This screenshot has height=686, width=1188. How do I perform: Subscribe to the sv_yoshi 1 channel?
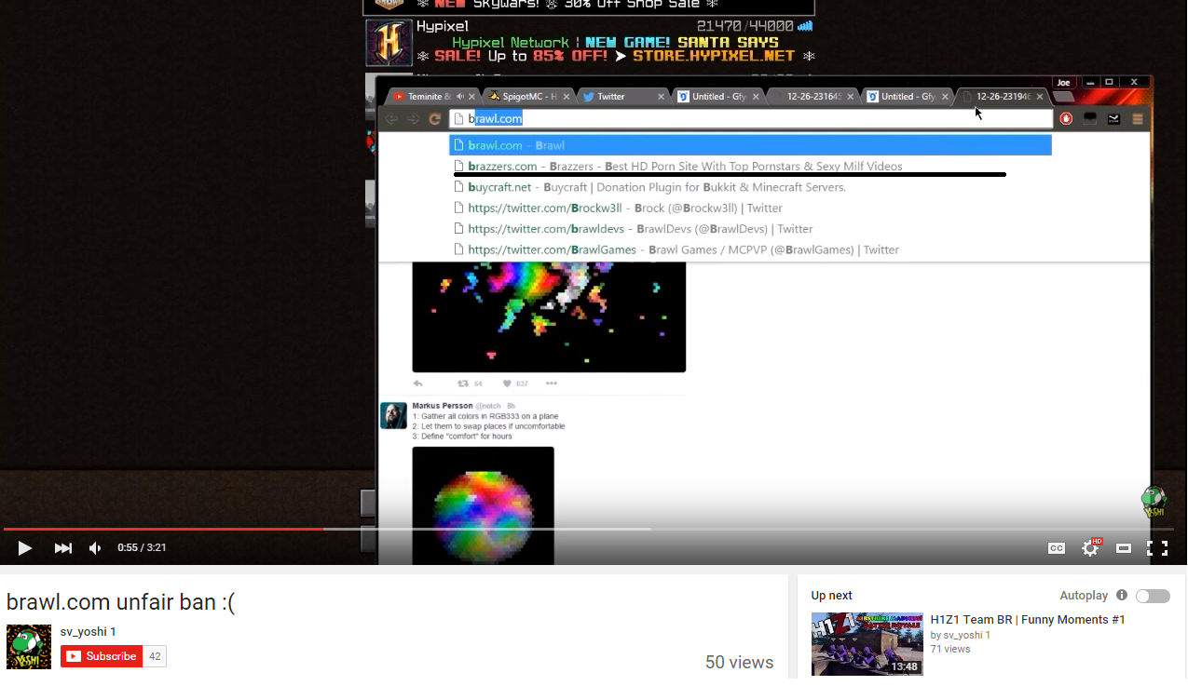pos(102,656)
